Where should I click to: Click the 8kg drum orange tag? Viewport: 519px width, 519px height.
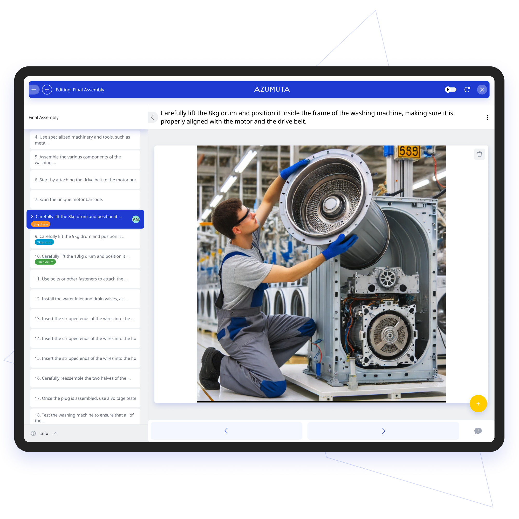pyautogui.click(x=40, y=224)
